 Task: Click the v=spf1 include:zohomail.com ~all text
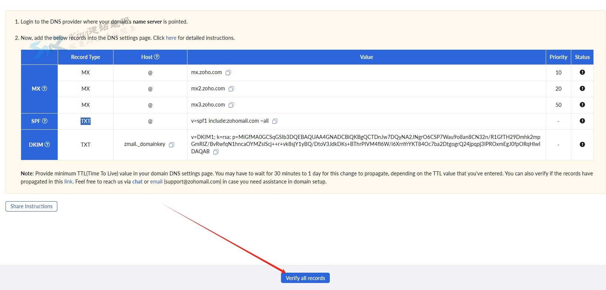tap(230, 121)
